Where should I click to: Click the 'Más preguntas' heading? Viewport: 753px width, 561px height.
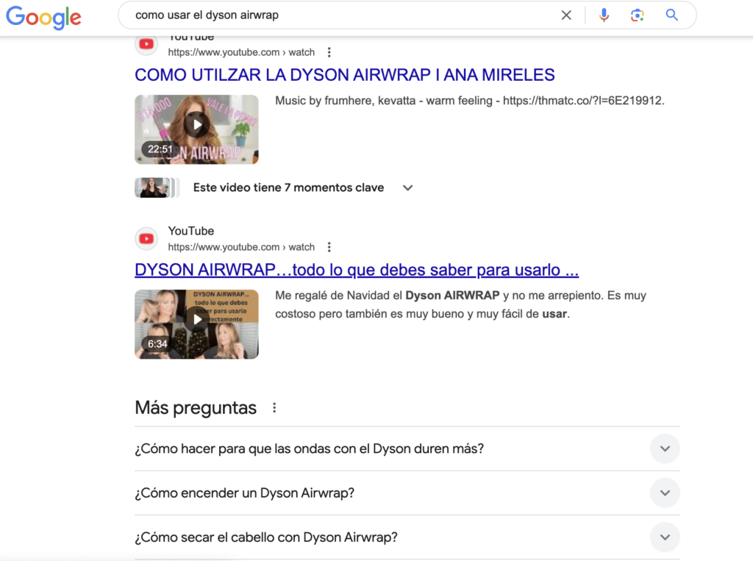click(196, 408)
